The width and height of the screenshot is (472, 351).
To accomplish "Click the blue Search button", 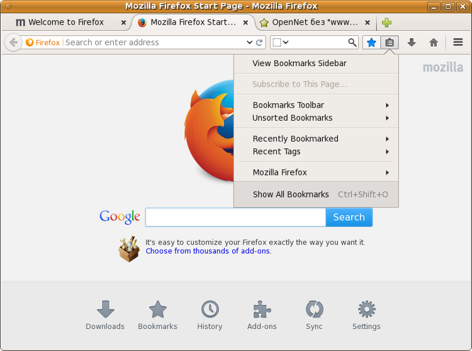I will point(349,217).
